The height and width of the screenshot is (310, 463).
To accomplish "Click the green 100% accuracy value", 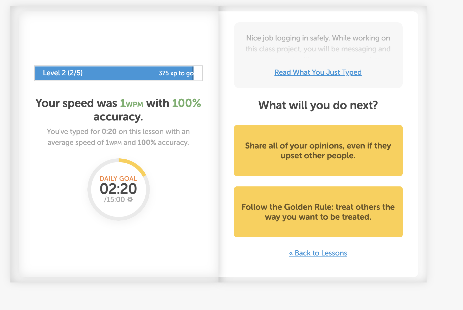I will coord(187,103).
